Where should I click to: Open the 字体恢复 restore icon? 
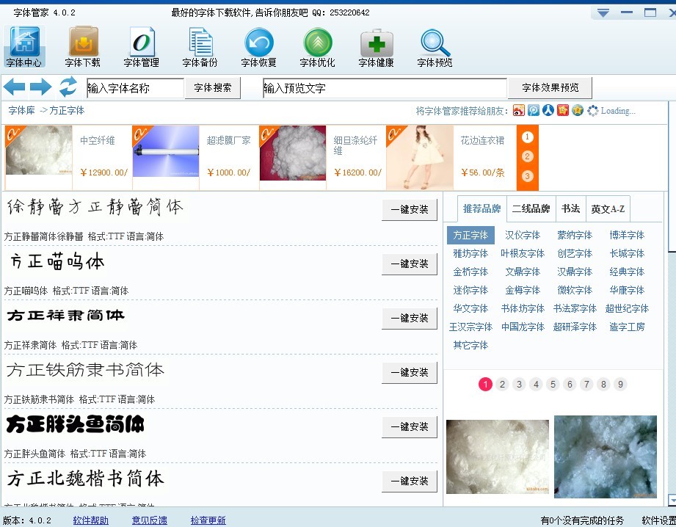pyautogui.click(x=258, y=46)
